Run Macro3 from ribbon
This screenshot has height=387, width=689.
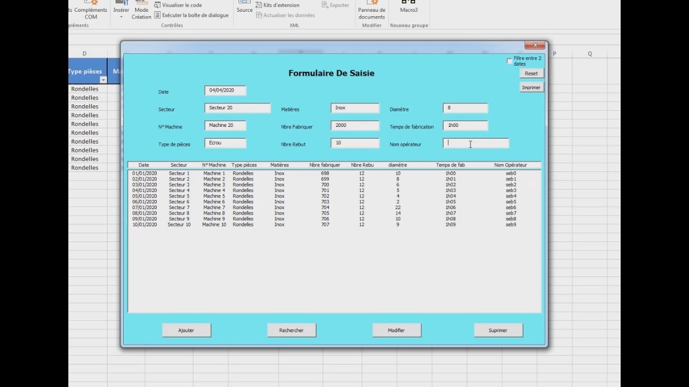(x=409, y=7)
